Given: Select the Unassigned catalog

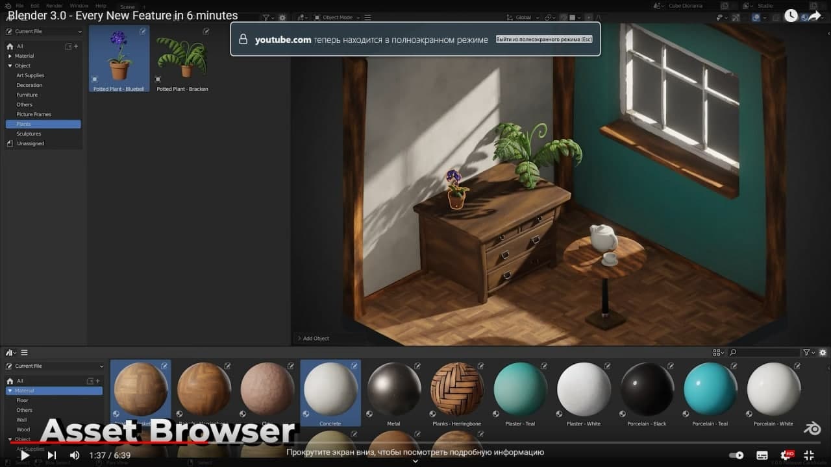Looking at the screenshot, I should tap(31, 143).
